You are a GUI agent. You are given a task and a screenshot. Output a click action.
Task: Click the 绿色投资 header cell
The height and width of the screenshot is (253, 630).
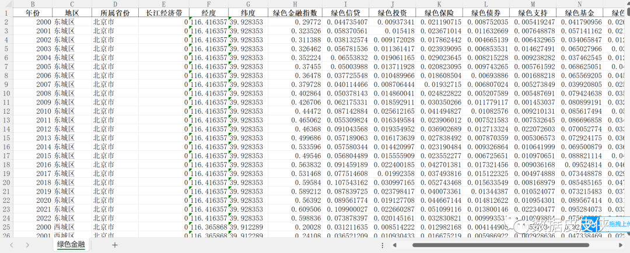pyautogui.click(x=392, y=12)
